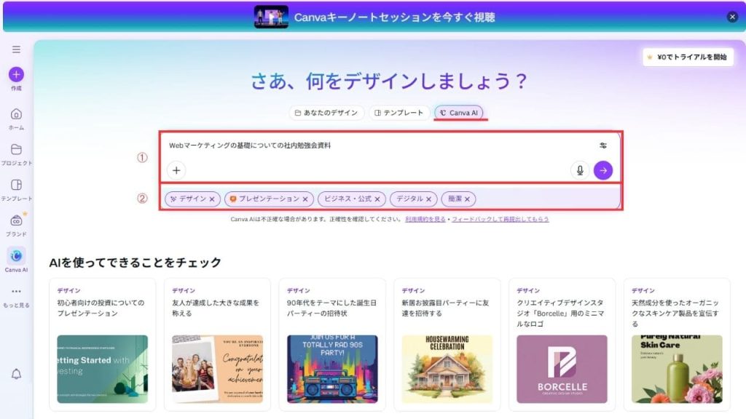Switch to the あなたのデザイン tab
746x419 pixels.
pos(326,113)
